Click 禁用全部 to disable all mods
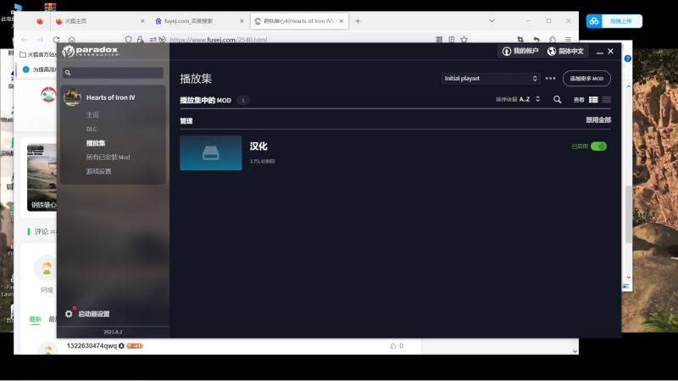Viewport: 678px width, 381px height. [598, 120]
